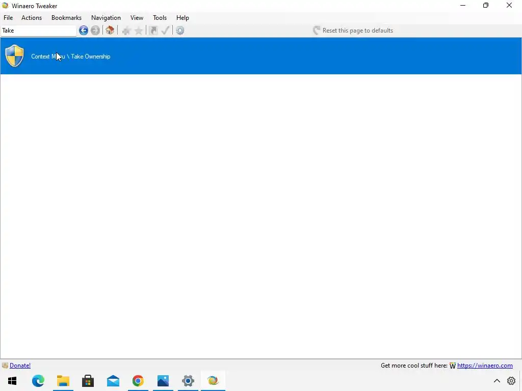Image resolution: width=522 pixels, height=391 pixels.
Task: Close the Winaero Tweaker window
Action: 509,5
